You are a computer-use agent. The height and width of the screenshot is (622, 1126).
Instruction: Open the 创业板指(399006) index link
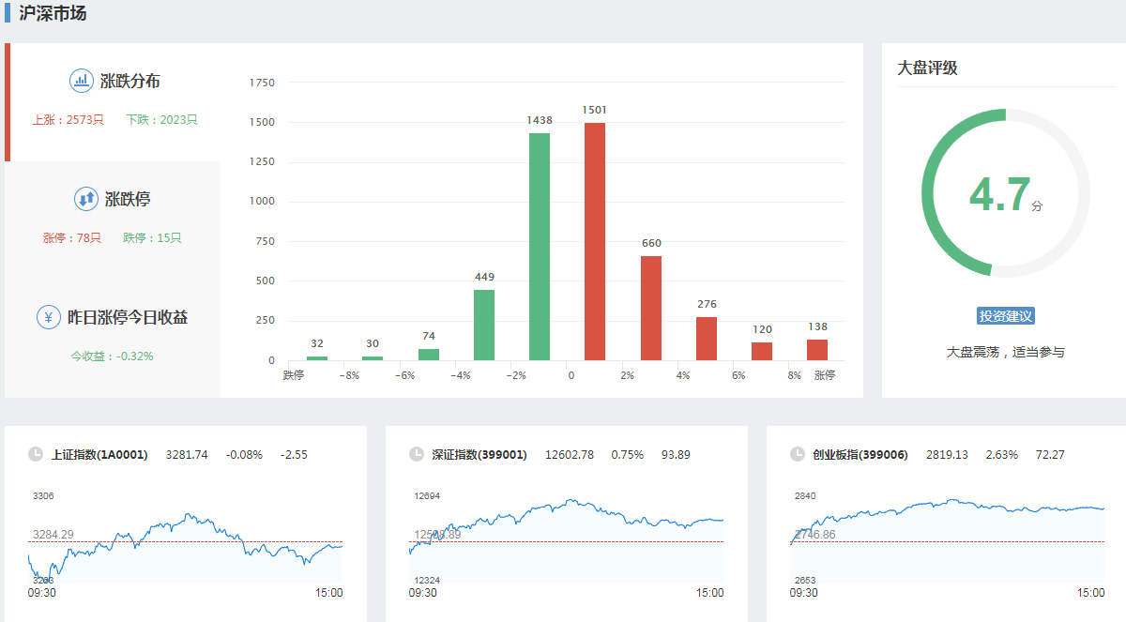[860, 455]
